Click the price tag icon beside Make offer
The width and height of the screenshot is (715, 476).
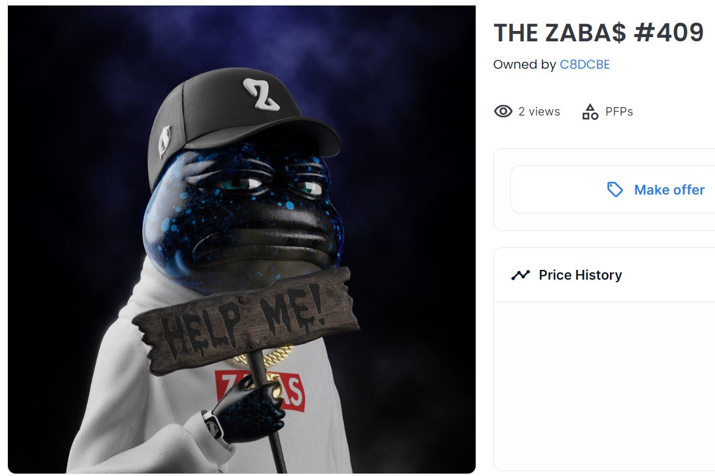[x=615, y=190]
